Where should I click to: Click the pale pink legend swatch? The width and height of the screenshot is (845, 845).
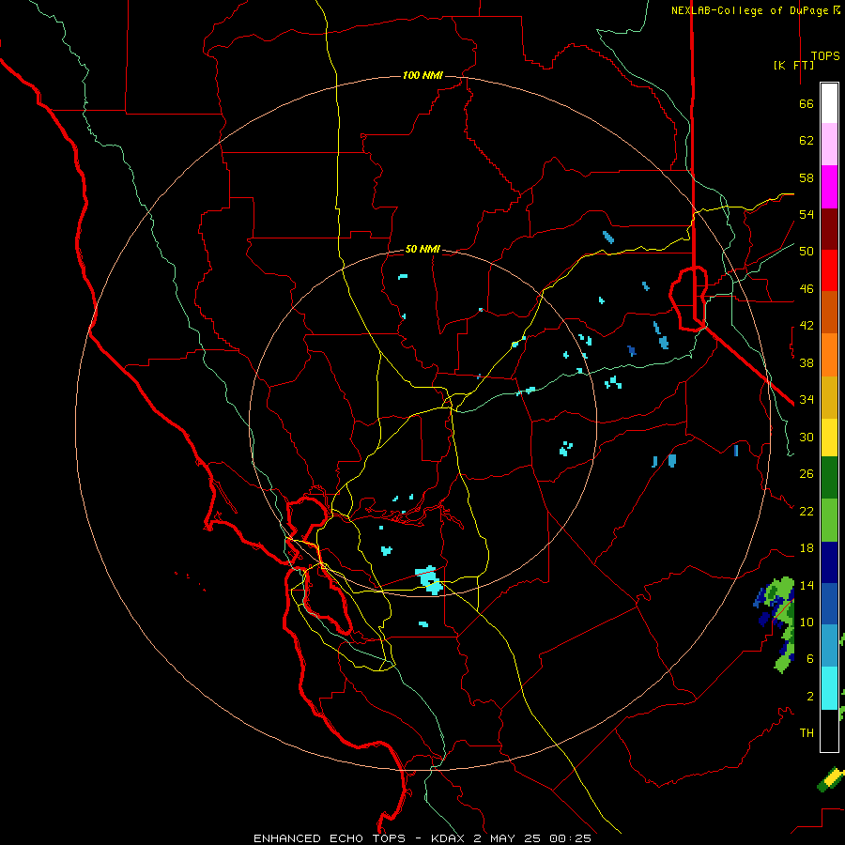click(829, 145)
